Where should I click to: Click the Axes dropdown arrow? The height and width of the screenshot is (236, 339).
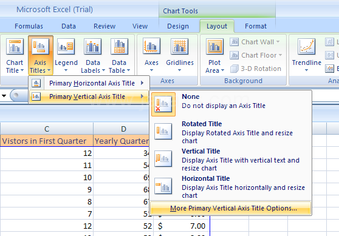(x=151, y=70)
